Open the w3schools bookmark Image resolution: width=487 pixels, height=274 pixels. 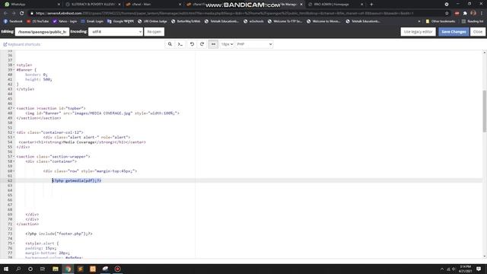coord(253,21)
